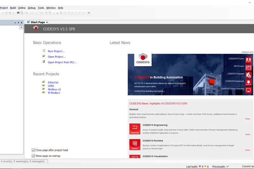Viewport: 254px width, 169px height.
Task: Click the CODESYS Support red icon
Action: 248,75
